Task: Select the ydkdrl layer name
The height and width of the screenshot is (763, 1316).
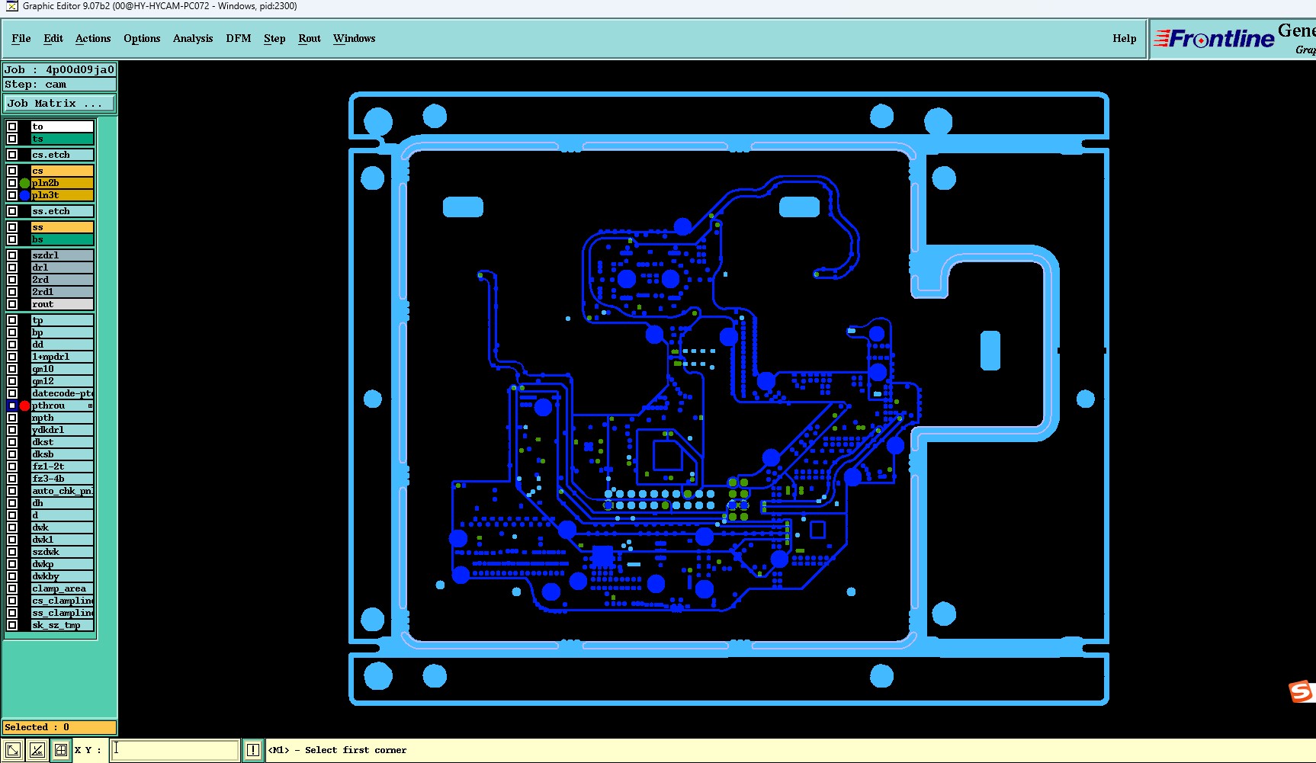Action: pos(63,430)
